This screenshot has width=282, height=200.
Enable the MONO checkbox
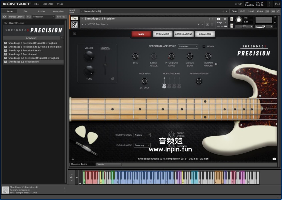point(204,46)
